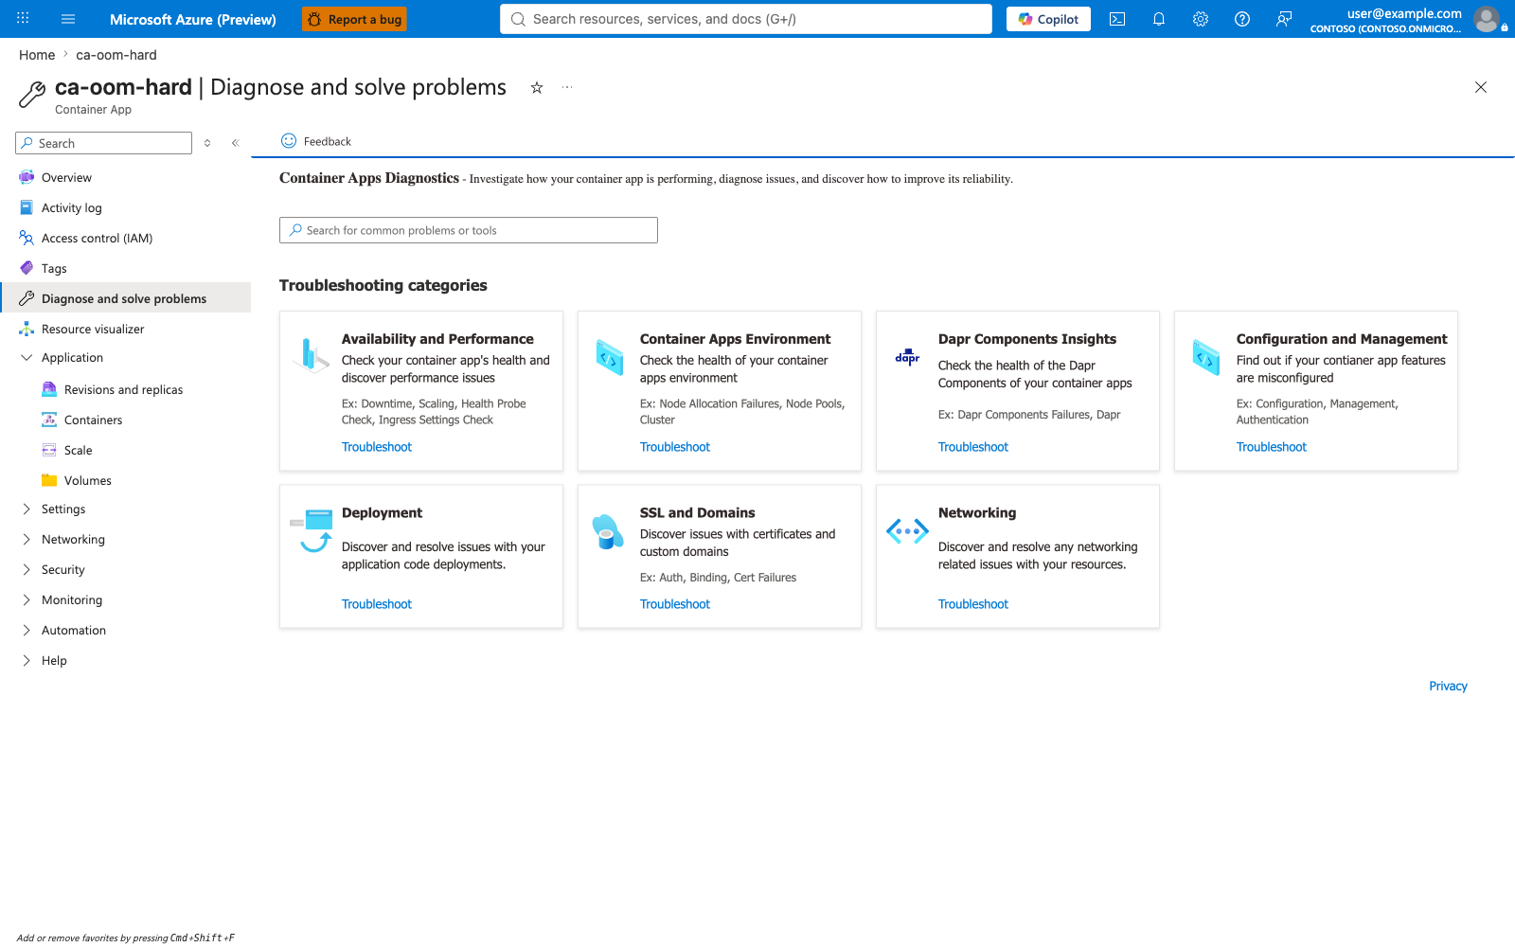
Task: Focus the global search resources field
Action: coord(746,19)
